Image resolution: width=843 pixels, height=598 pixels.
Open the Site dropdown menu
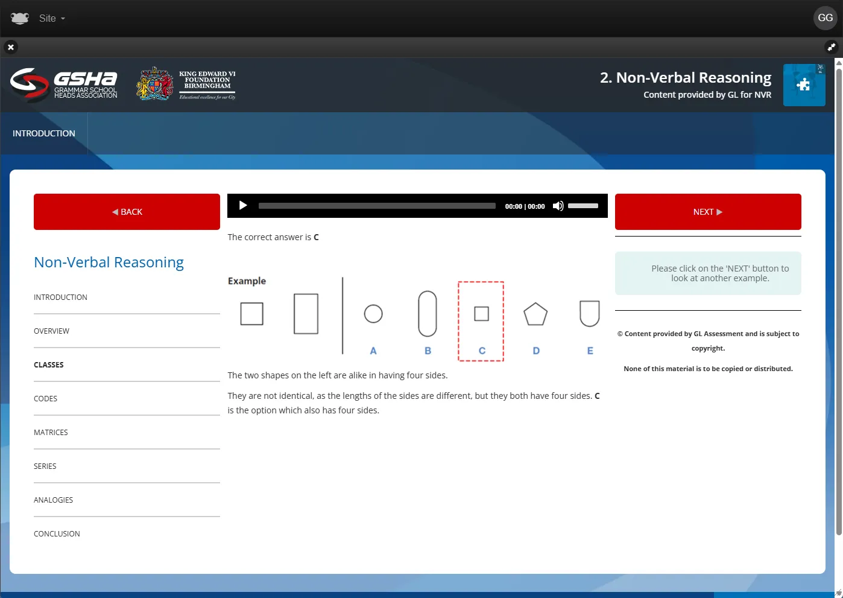[52, 18]
